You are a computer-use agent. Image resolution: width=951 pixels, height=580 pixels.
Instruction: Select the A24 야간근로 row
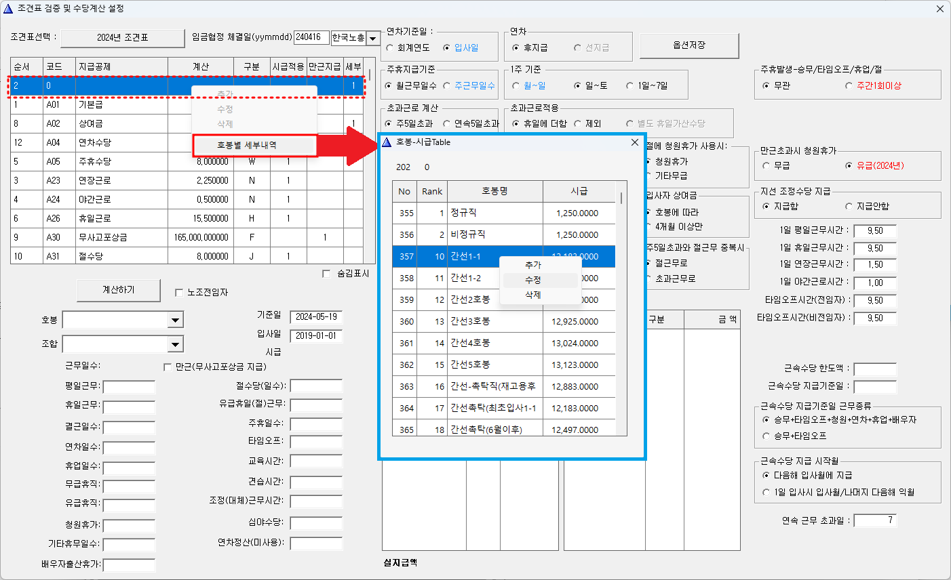(188, 200)
